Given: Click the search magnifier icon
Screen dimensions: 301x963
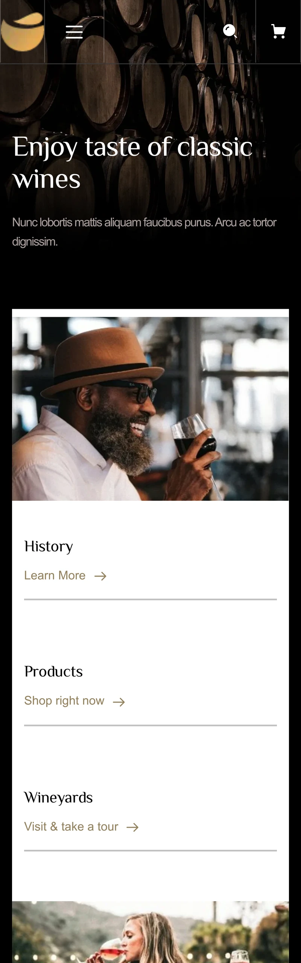Looking at the screenshot, I should click(230, 31).
